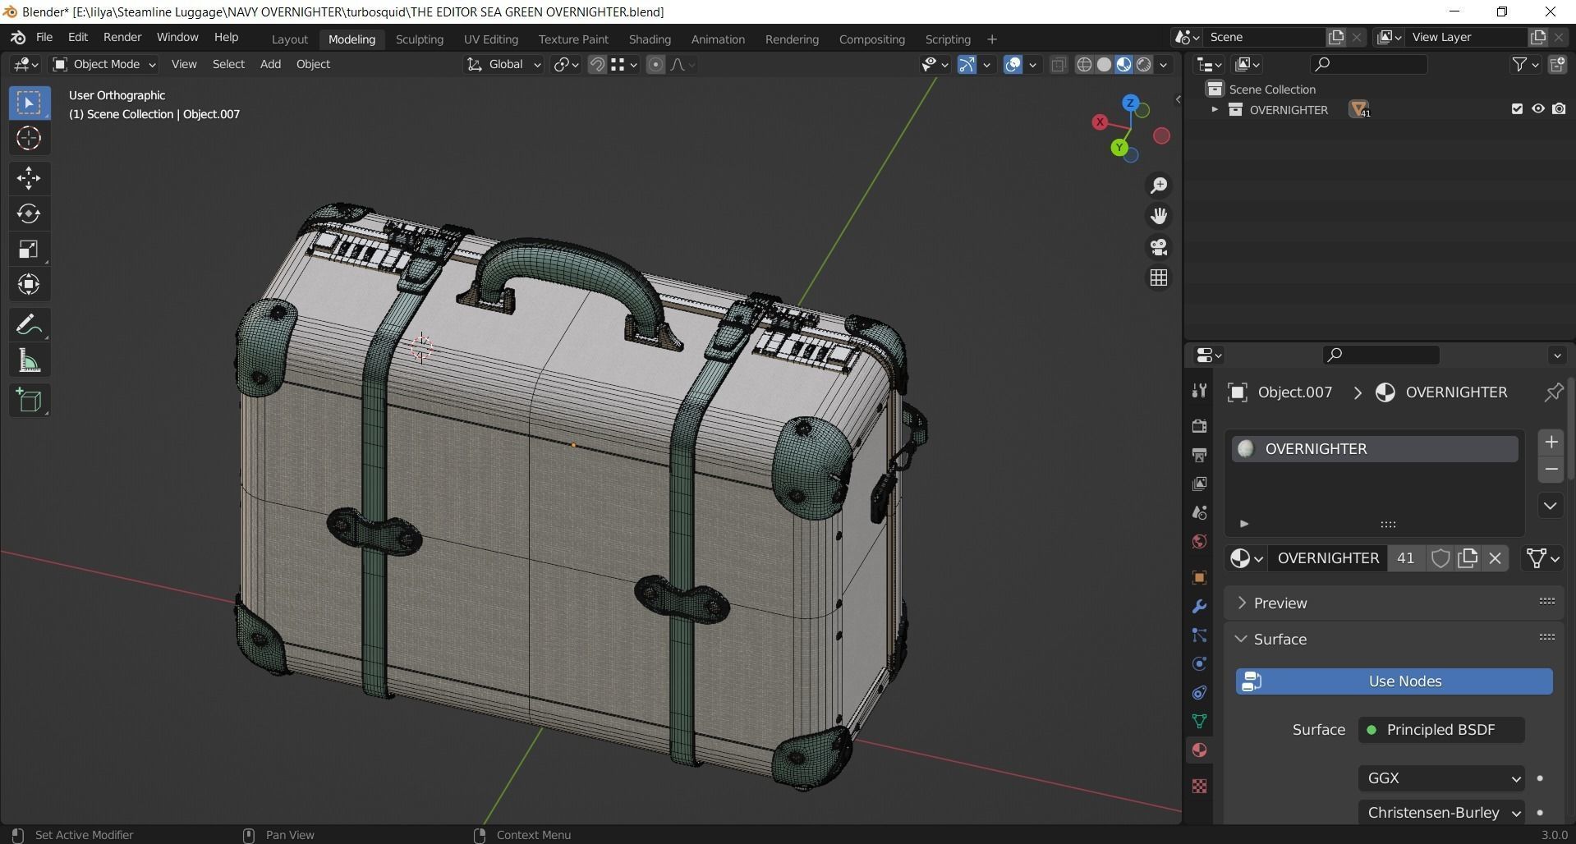This screenshot has width=1576, height=844.
Task: Open the Scene properties tab
Action: pos(1199,512)
